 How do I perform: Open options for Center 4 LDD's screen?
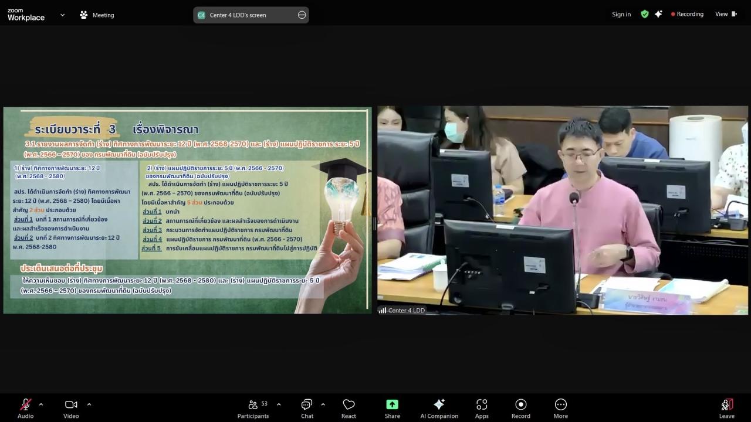click(302, 15)
